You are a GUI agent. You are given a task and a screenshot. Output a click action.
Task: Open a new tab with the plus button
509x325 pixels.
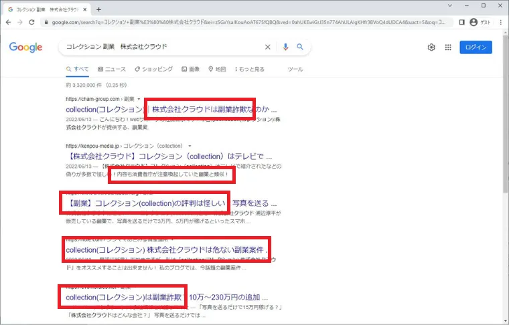(98, 10)
